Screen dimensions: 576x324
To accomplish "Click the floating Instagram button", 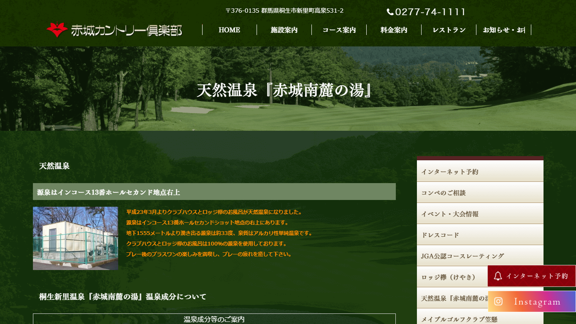I will pos(532,301).
